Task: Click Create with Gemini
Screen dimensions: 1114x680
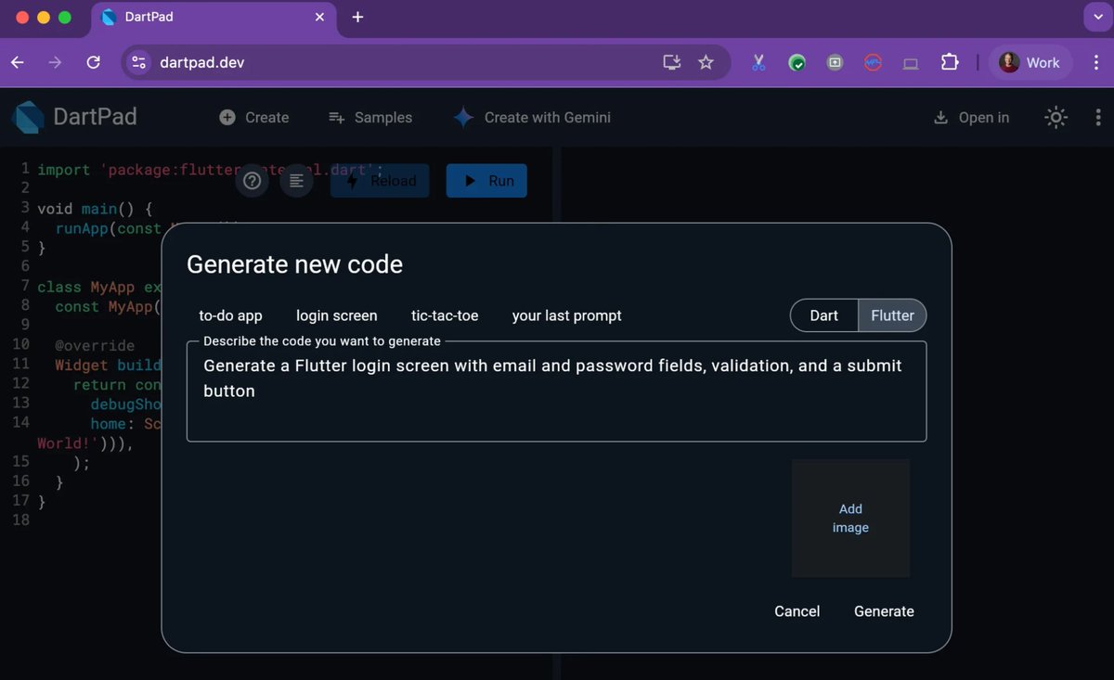Action: [x=532, y=117]
